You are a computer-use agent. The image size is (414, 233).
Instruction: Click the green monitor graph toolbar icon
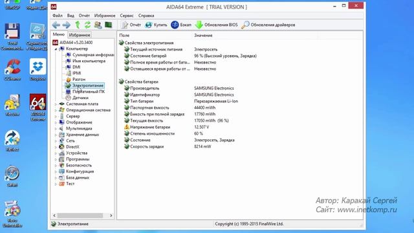coord(109,25)
